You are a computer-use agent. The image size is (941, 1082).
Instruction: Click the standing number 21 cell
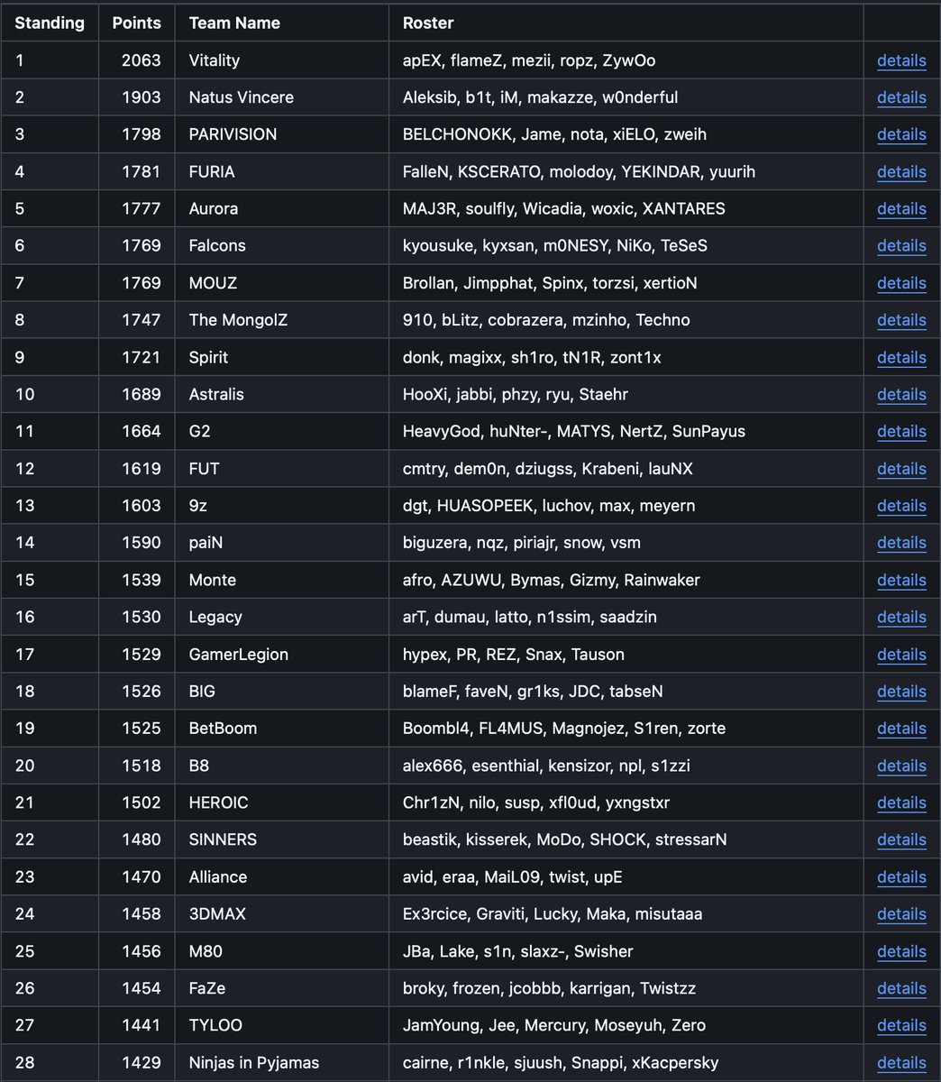[50, 802]
